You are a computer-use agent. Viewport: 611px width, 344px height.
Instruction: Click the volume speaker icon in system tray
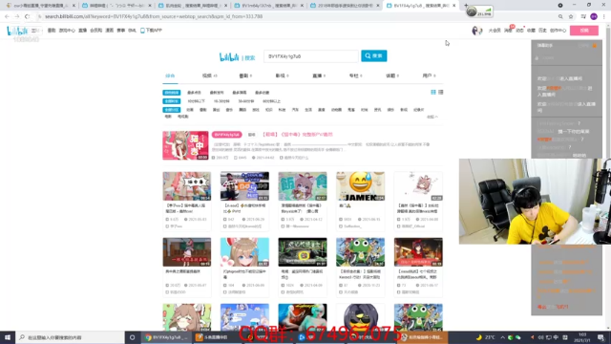point(540,337)
